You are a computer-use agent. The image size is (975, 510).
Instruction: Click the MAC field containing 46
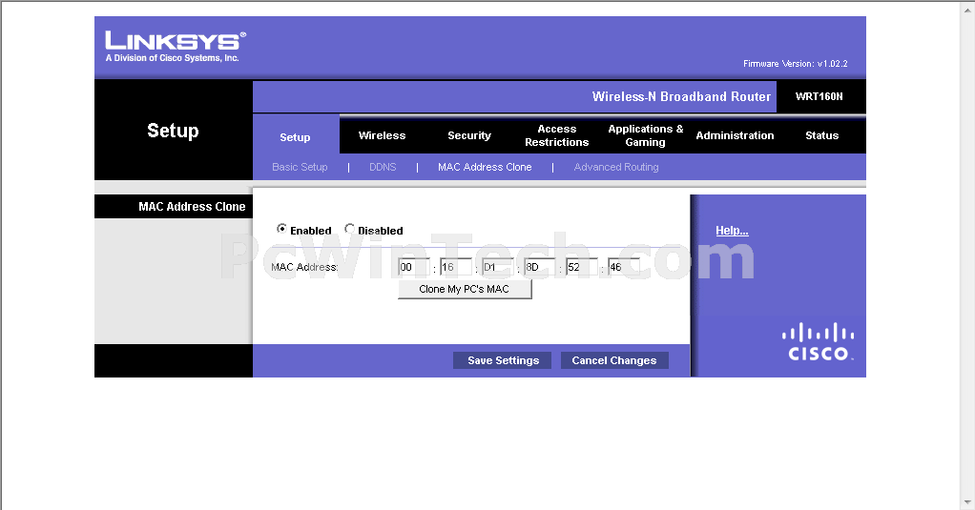pos(624,267)
